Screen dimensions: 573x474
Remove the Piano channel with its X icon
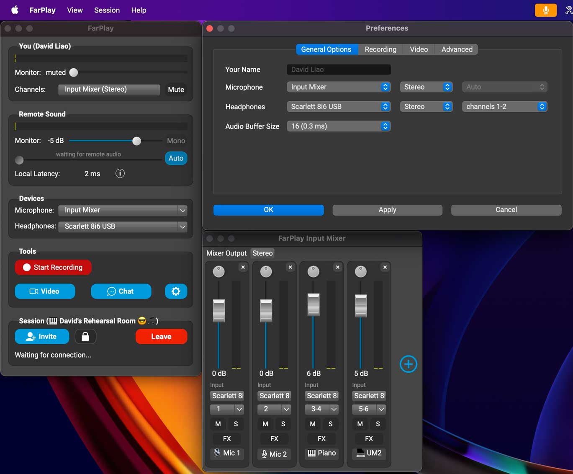[x=337, y=267]
